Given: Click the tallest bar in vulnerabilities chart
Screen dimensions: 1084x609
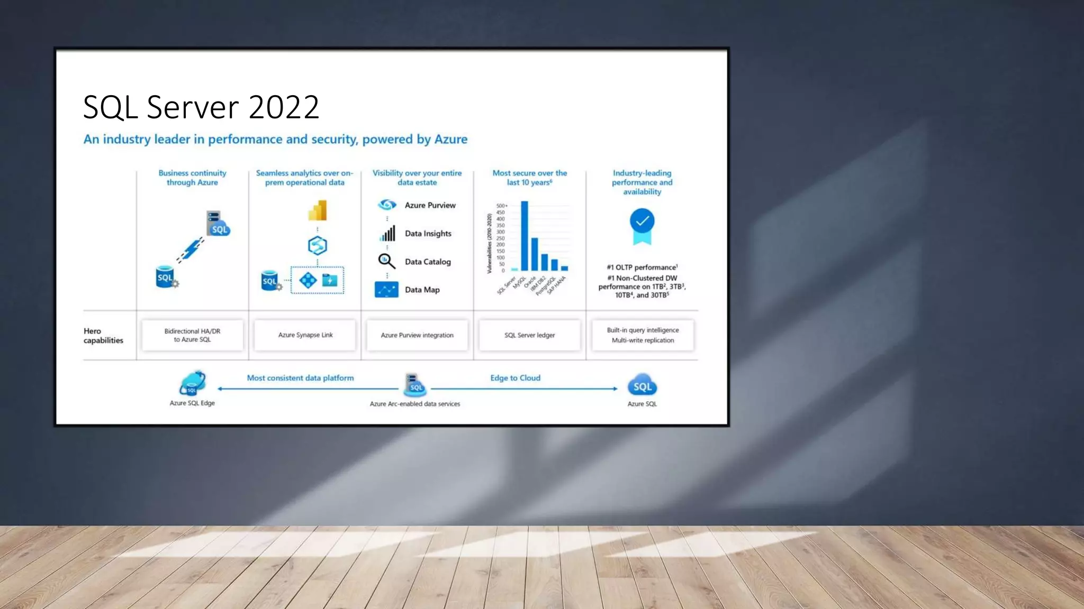Looking at the screenshot, I should (524, 236).
